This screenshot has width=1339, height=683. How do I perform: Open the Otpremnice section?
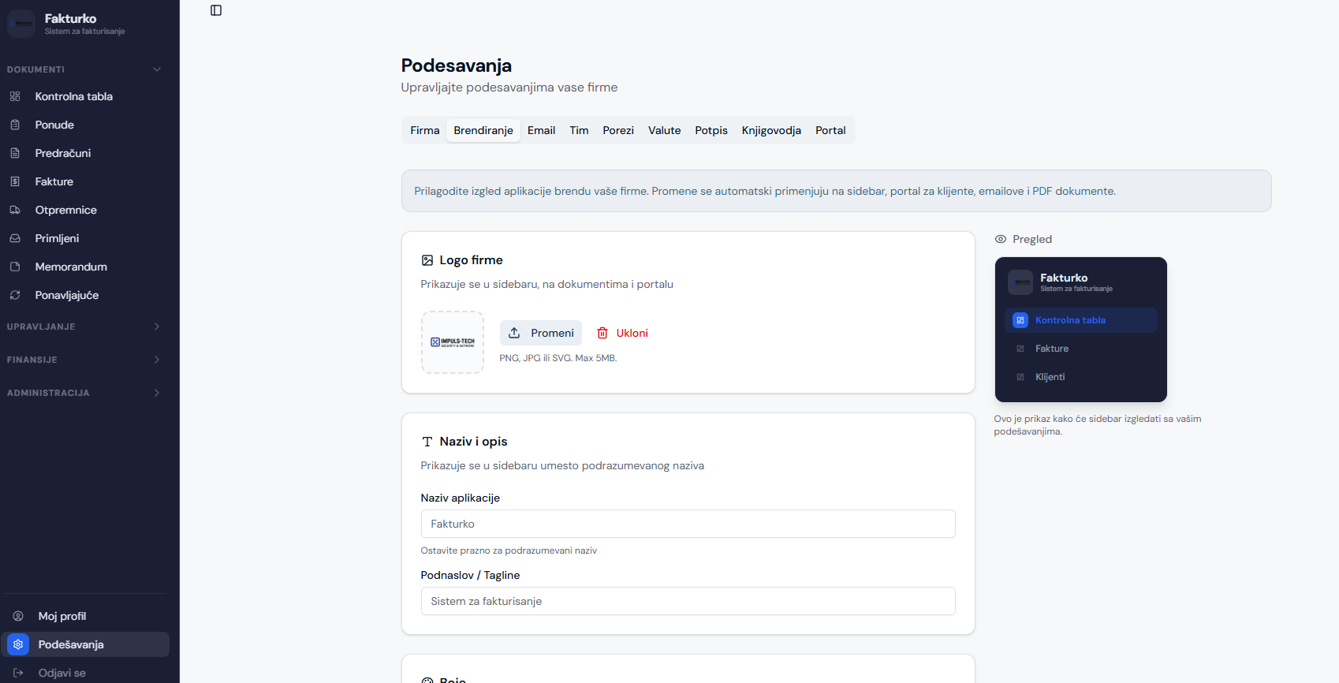tap(65, 210)
